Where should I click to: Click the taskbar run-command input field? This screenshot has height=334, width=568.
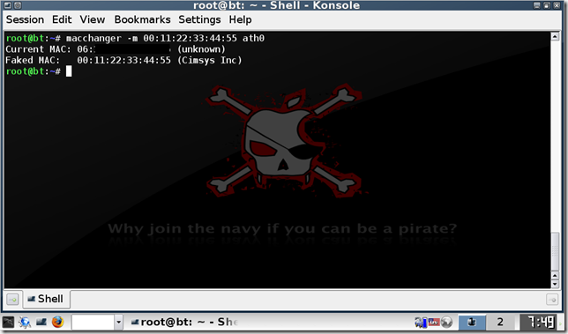93,322
